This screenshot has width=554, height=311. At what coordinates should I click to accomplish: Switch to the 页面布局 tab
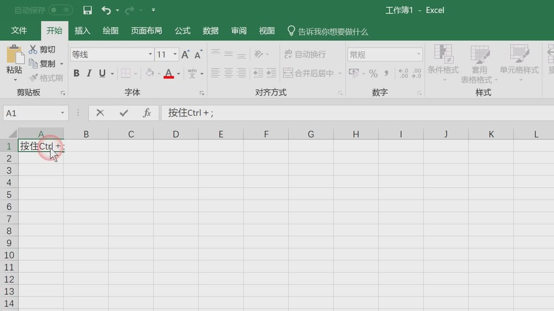[x=146, y=31]
